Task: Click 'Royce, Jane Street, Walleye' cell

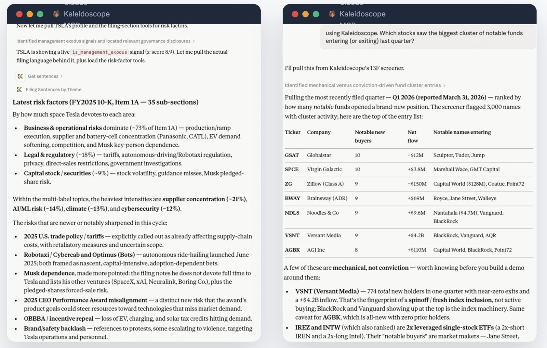Action: pyautogui.click(x=465, y=198)
